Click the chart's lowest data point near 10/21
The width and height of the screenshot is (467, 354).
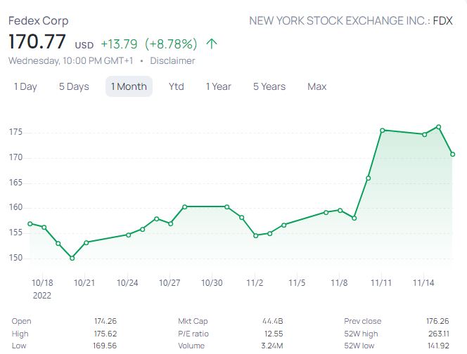tap(72, 258)
